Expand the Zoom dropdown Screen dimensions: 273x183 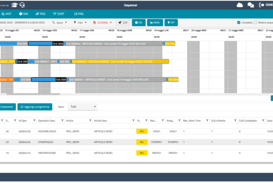60,23
